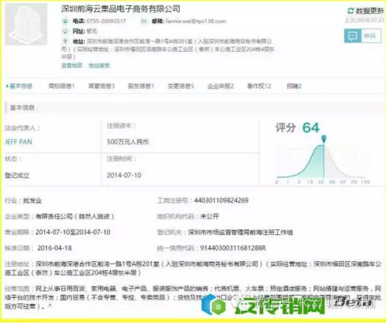386x323 pixels.
Task: Click the company building logo thumbnail
Action: 26,24
